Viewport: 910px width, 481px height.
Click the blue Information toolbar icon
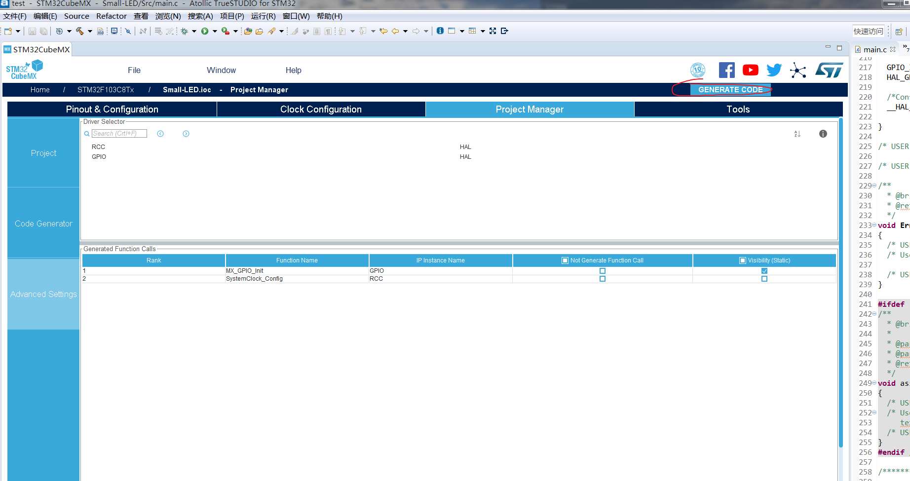pos(440,31)
